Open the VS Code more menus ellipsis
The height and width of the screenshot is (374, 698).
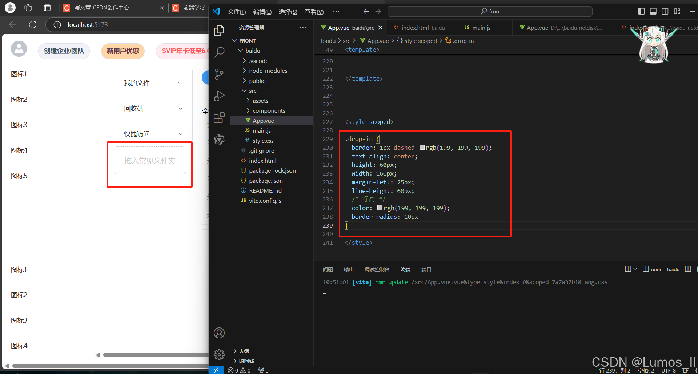(x=336, y=12)
